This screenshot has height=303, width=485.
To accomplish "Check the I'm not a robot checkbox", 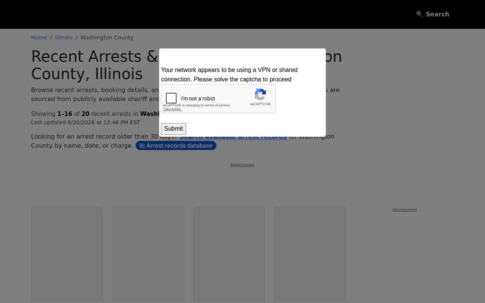I will click(x=171, y=98).
